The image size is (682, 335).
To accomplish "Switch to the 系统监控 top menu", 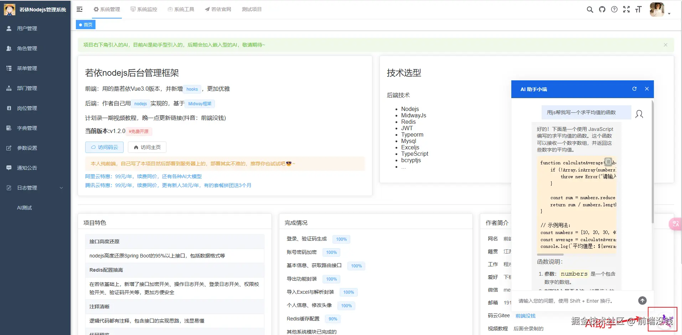I will [144, 9].
